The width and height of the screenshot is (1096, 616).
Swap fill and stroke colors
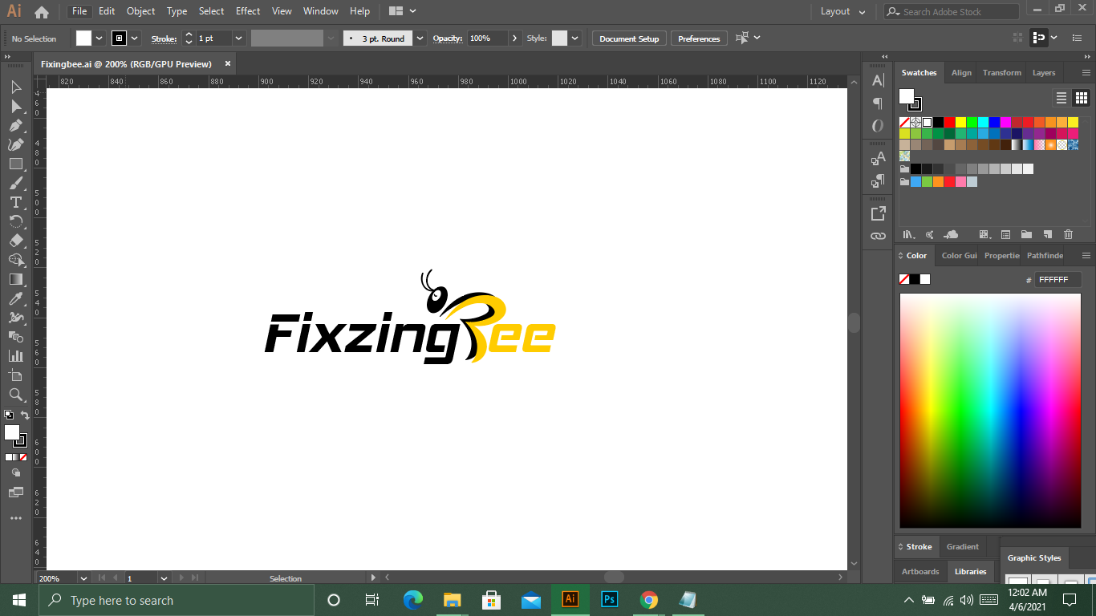pyautogui.click(x=25, y=415)
